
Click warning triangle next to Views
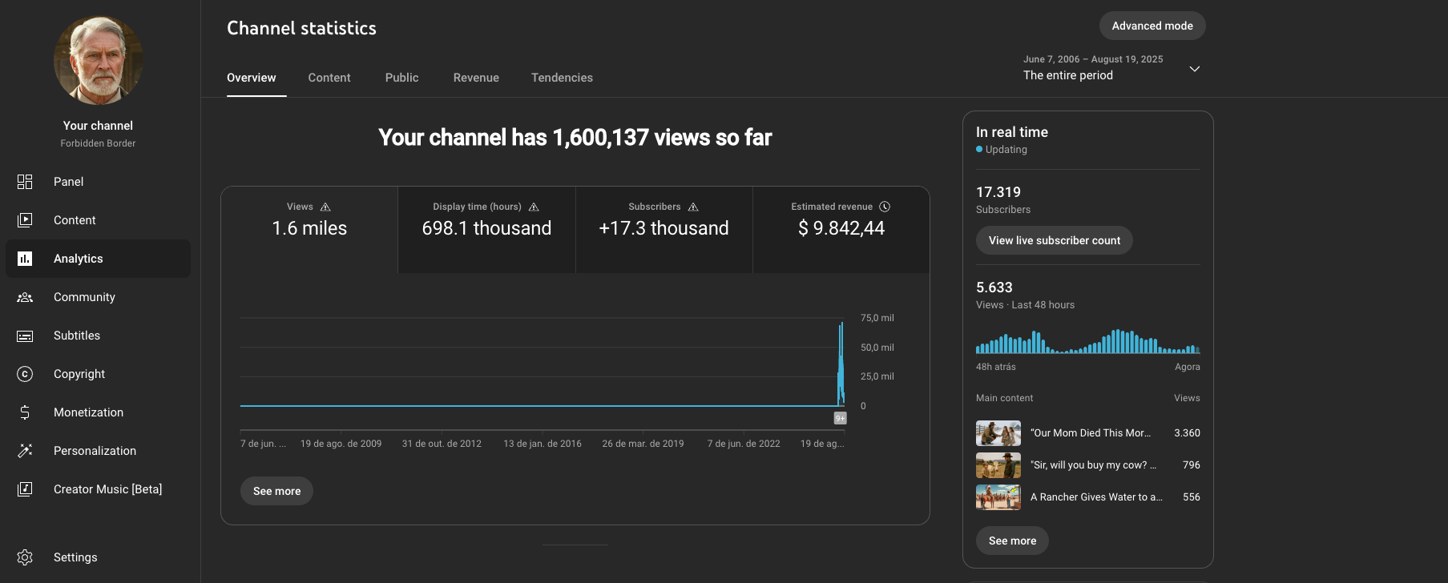coord(325,207)
